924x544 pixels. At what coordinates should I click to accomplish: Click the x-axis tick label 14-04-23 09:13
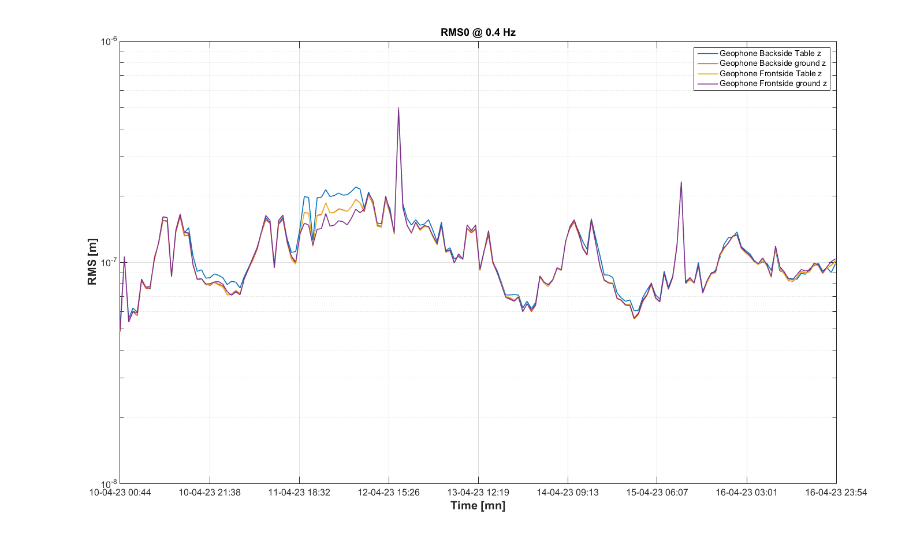pos(568,493)
